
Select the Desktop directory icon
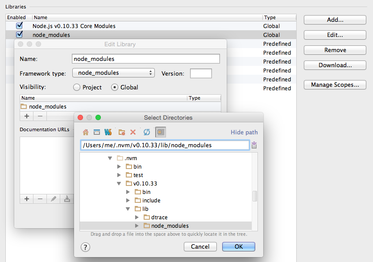(x=96, y=132)
